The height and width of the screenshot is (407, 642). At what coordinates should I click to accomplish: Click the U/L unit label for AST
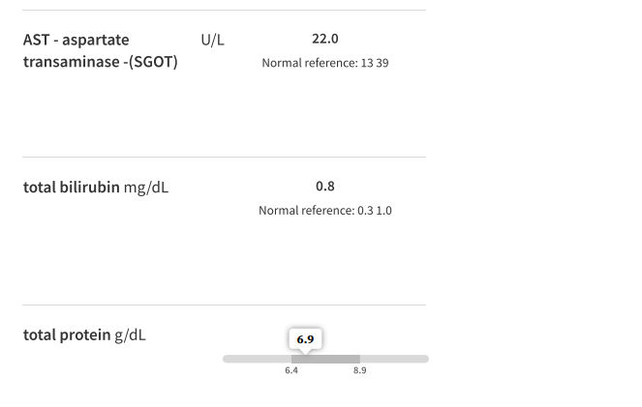(212, 41)
